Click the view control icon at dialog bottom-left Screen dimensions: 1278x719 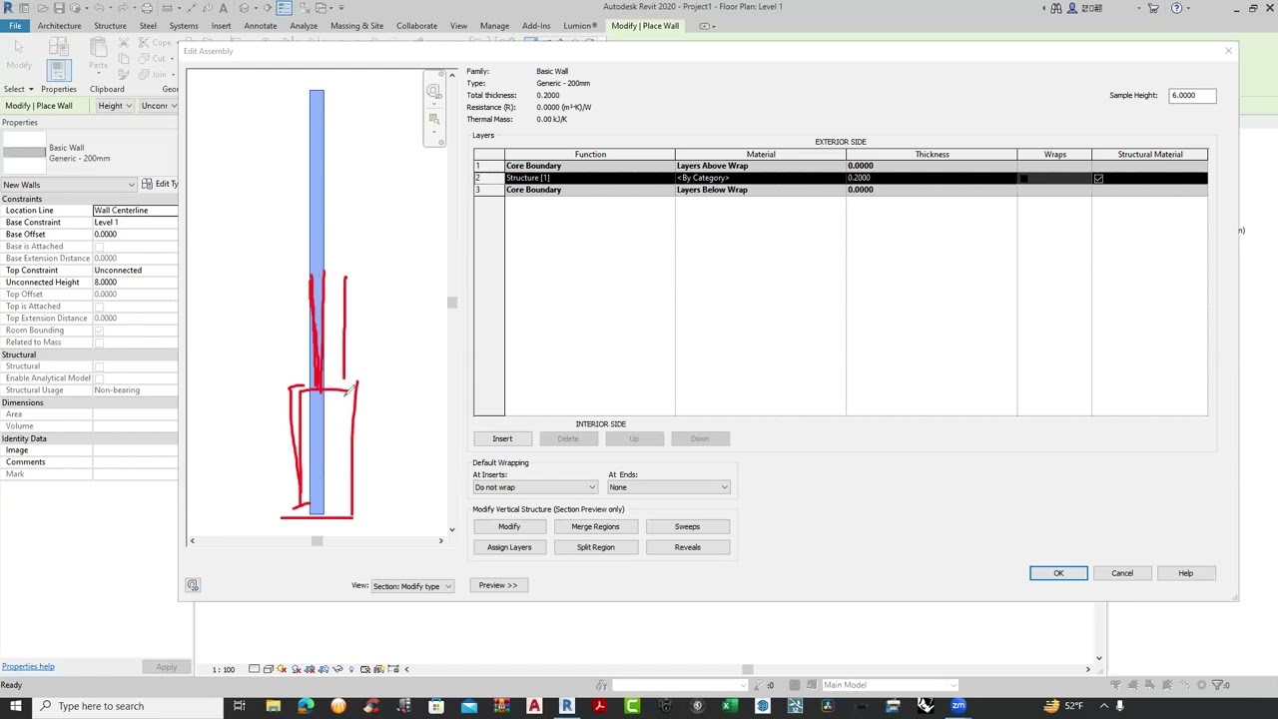[193, 585]
